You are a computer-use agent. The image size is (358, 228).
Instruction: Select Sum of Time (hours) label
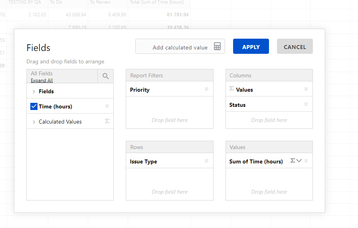click(256, 162)
